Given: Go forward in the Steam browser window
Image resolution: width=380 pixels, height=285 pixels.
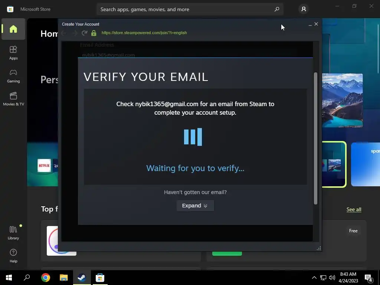Looking at the screenshot, I should 75,33.
